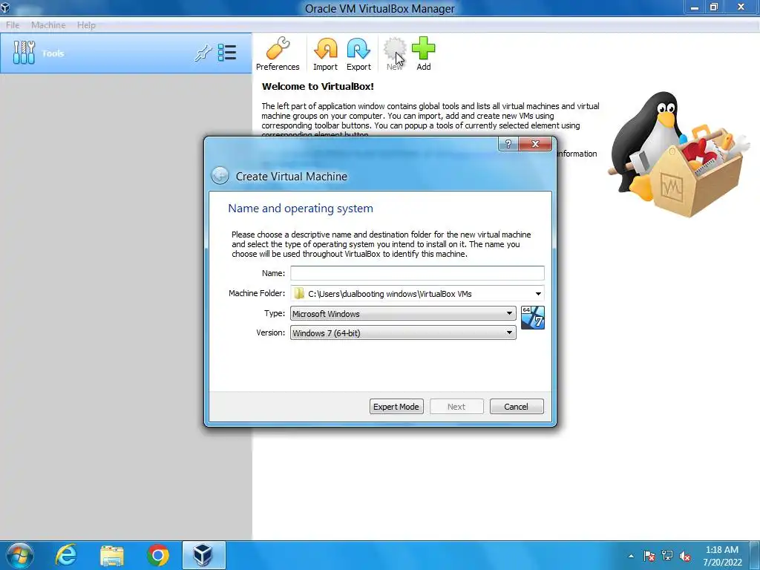This screenshot has width=760, height=570.
Task: Click the VirtualBox icon in the title bar
Action: tap(5, 7)
